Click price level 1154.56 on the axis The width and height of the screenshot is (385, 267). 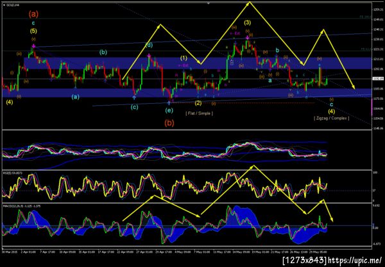pyautogui.click(x=378, y=118)
